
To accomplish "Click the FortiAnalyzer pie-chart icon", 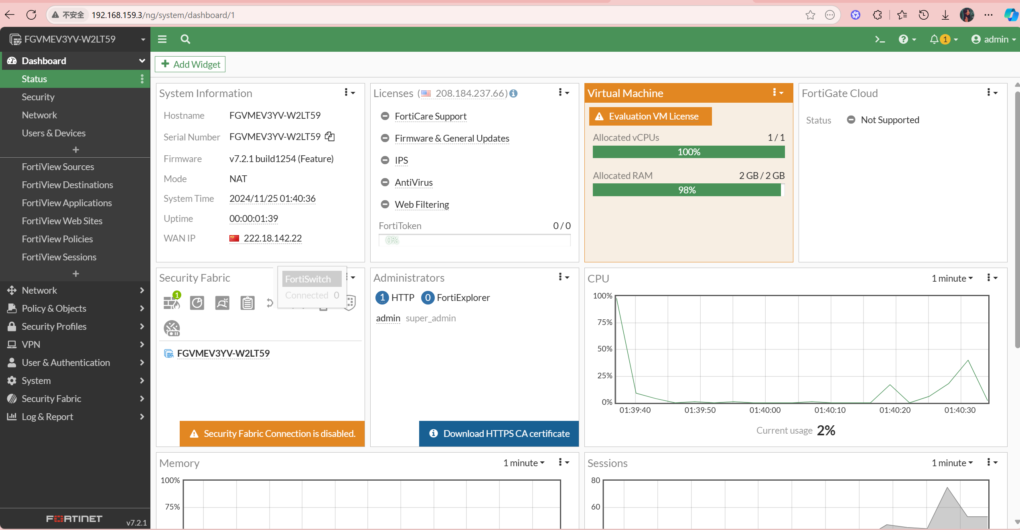I will (197, 303).
